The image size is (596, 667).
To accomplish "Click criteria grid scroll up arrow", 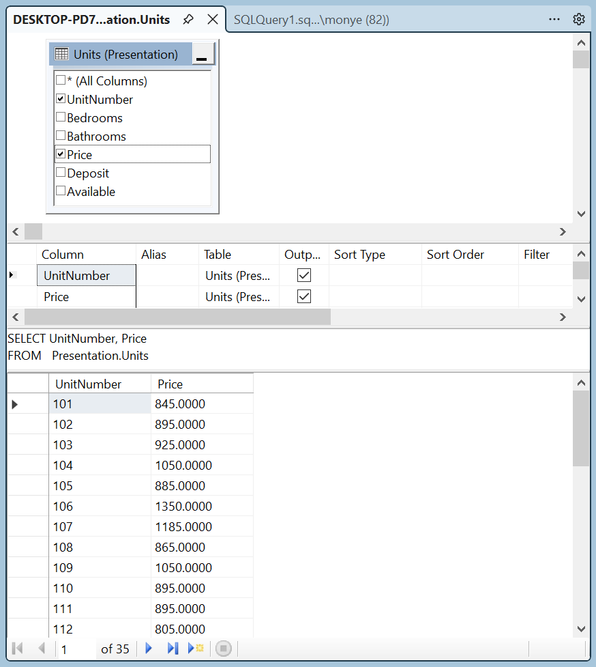I will point(581,254).
